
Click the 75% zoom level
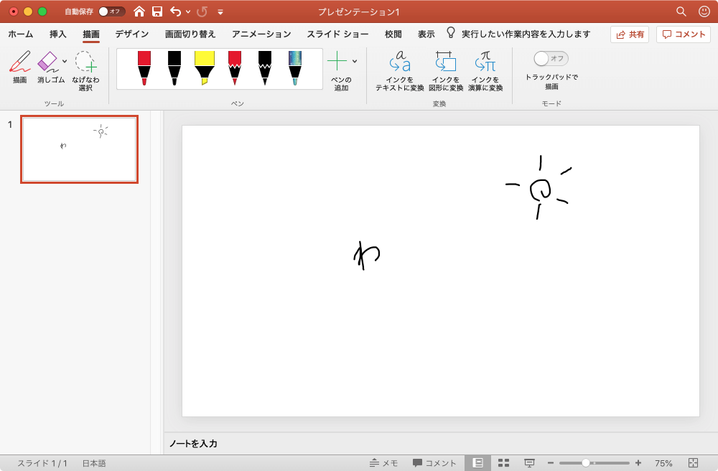(663, 463)
